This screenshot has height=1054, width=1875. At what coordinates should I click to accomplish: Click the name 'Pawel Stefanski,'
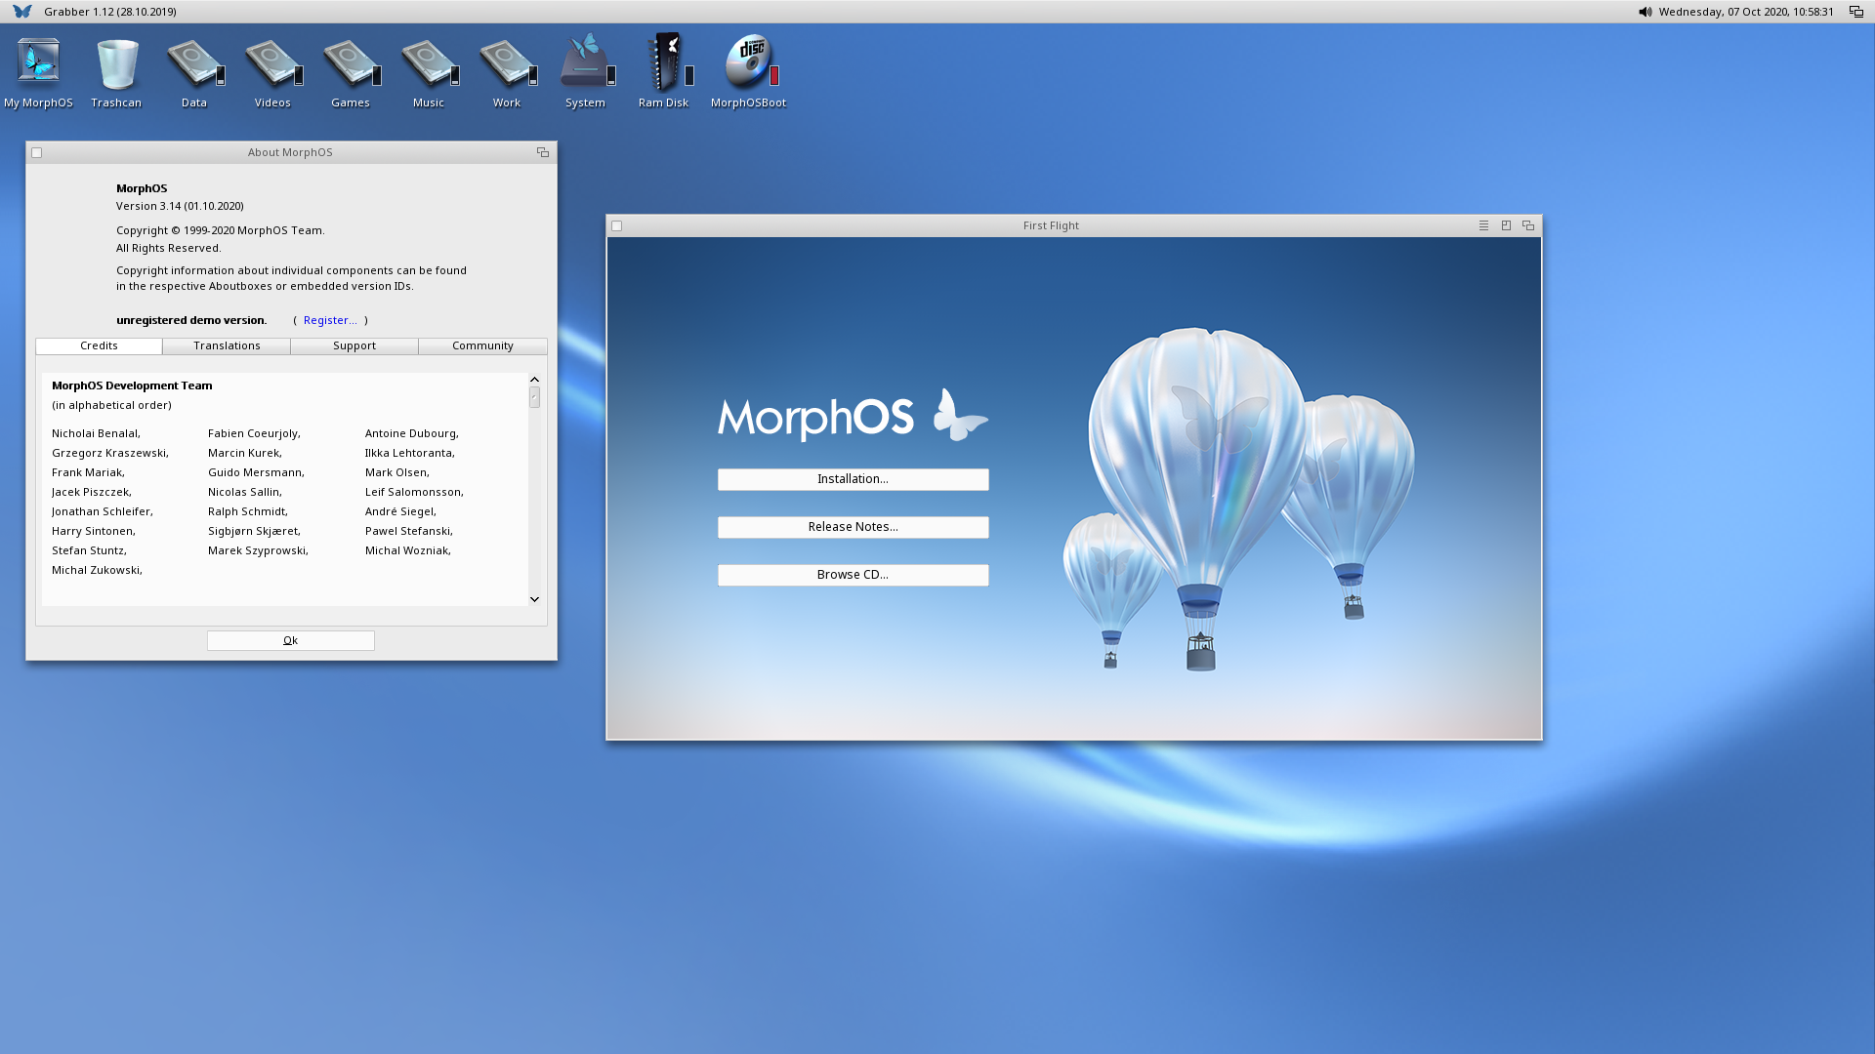[x=409, y=531]
